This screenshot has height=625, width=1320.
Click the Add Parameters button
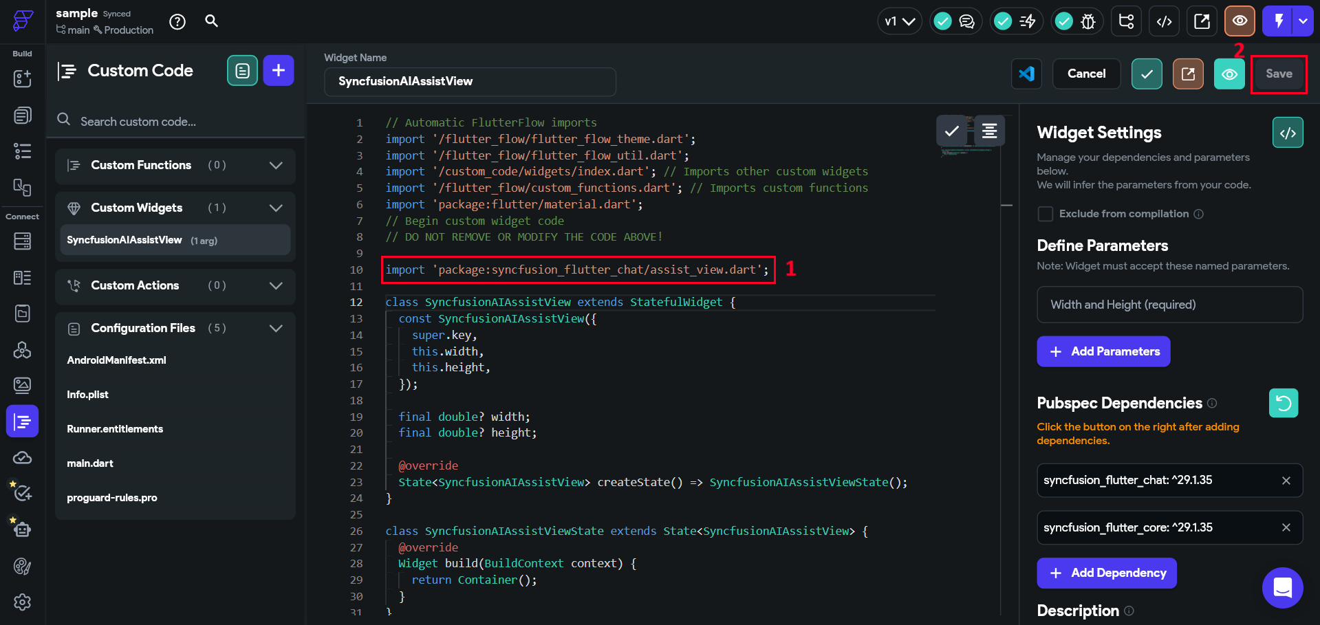[1103, 351]
